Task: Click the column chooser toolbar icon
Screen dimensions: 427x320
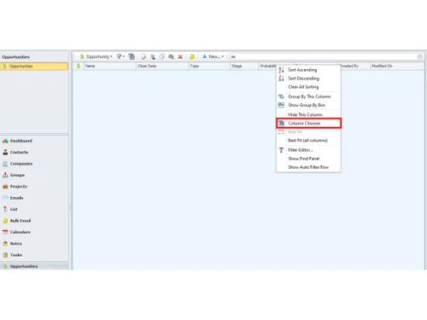Action: (x=132, y=56)
